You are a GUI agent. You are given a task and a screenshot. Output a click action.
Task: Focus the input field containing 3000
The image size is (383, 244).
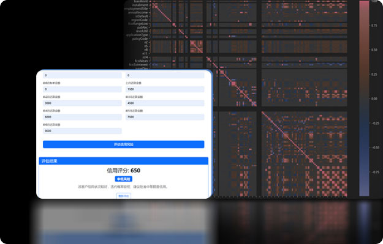click(82, 103)
